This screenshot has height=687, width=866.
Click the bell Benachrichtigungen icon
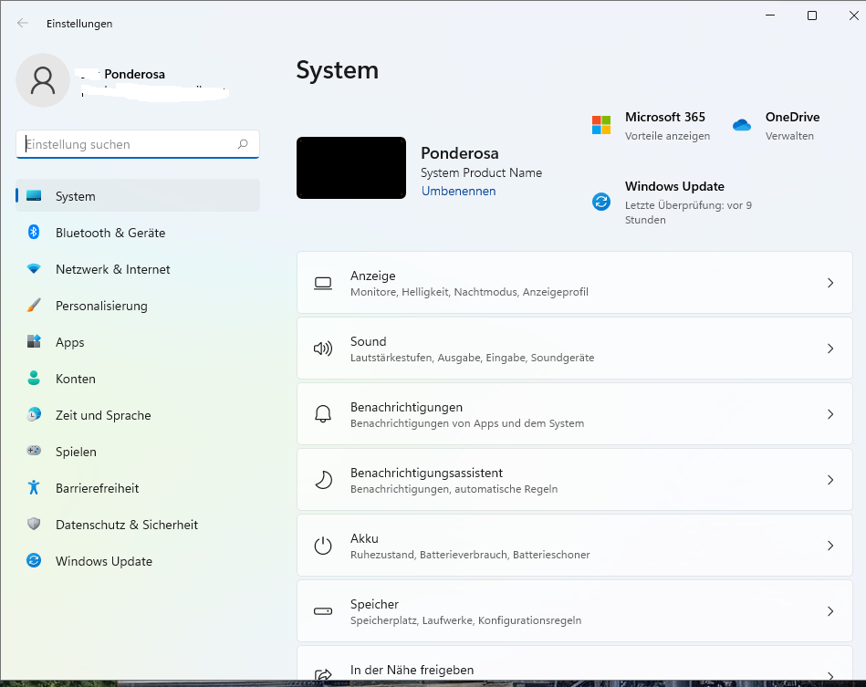[x=323, y=414]
